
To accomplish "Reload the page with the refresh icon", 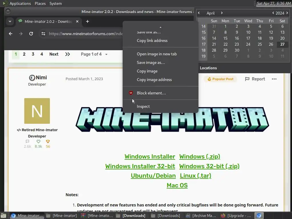I will [x=31, y=34].
